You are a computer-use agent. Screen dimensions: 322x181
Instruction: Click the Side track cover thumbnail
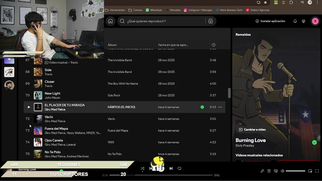pyautogui.click(x=38, y=72)
